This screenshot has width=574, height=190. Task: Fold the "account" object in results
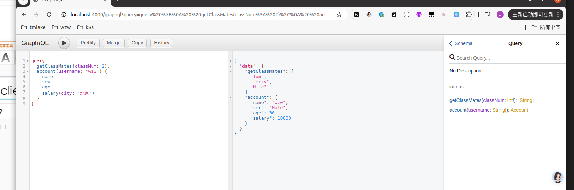click(x=230, y=97)
